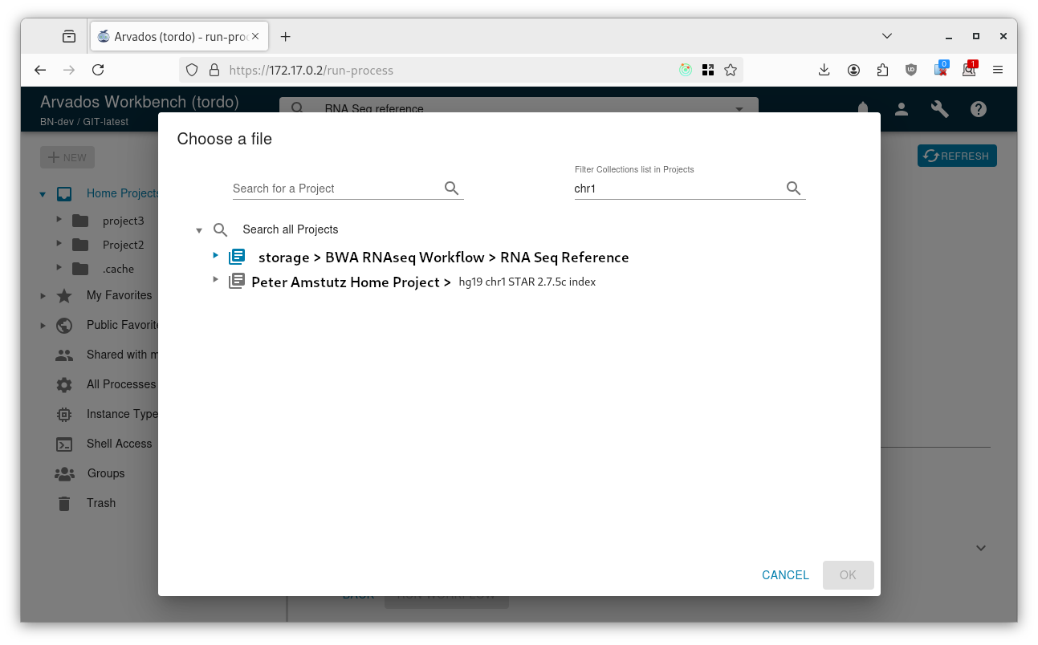Image resolution: width=1038 pixels, height=645 pixels.
Task: Select the hg19 chr1 STAR 2.7.5c index item
Action: [x=527, y=282]
